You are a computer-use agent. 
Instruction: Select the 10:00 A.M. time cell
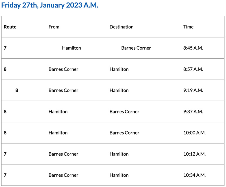194,133
